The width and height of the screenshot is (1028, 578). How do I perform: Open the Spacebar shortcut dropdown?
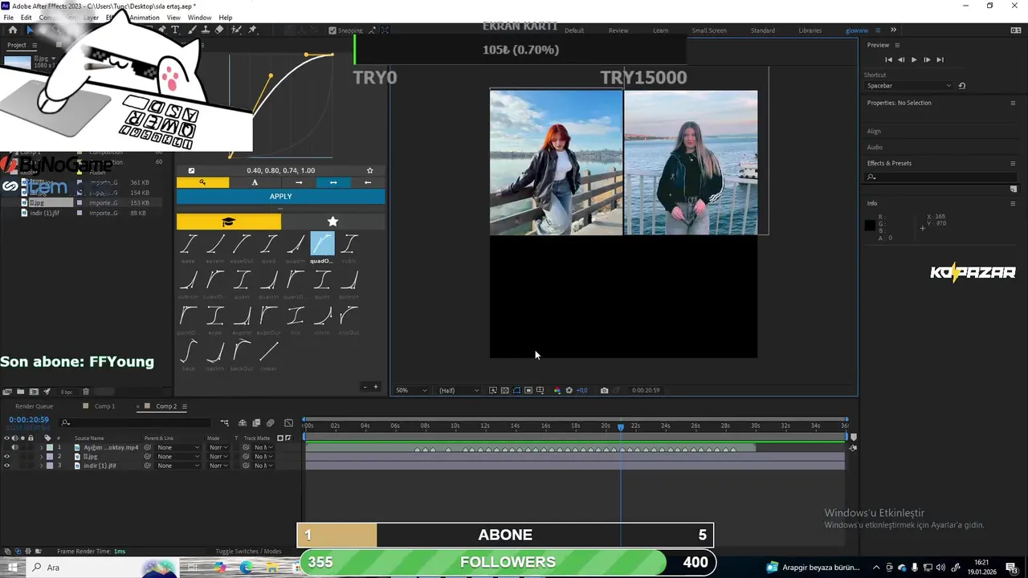pos(909,86)
